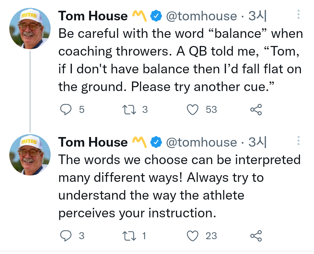Open the Tom House name on second tweet

click(93, 142)
